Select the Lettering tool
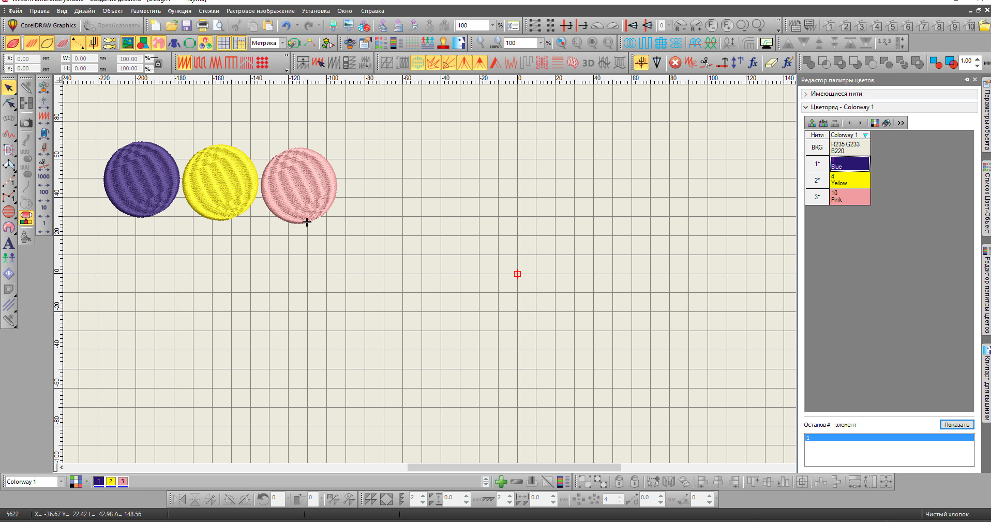 tap(9, 243)
